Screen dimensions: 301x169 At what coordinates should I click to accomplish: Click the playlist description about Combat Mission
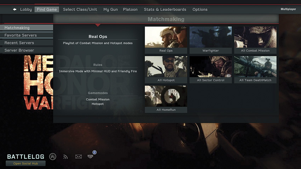(98, 43)
